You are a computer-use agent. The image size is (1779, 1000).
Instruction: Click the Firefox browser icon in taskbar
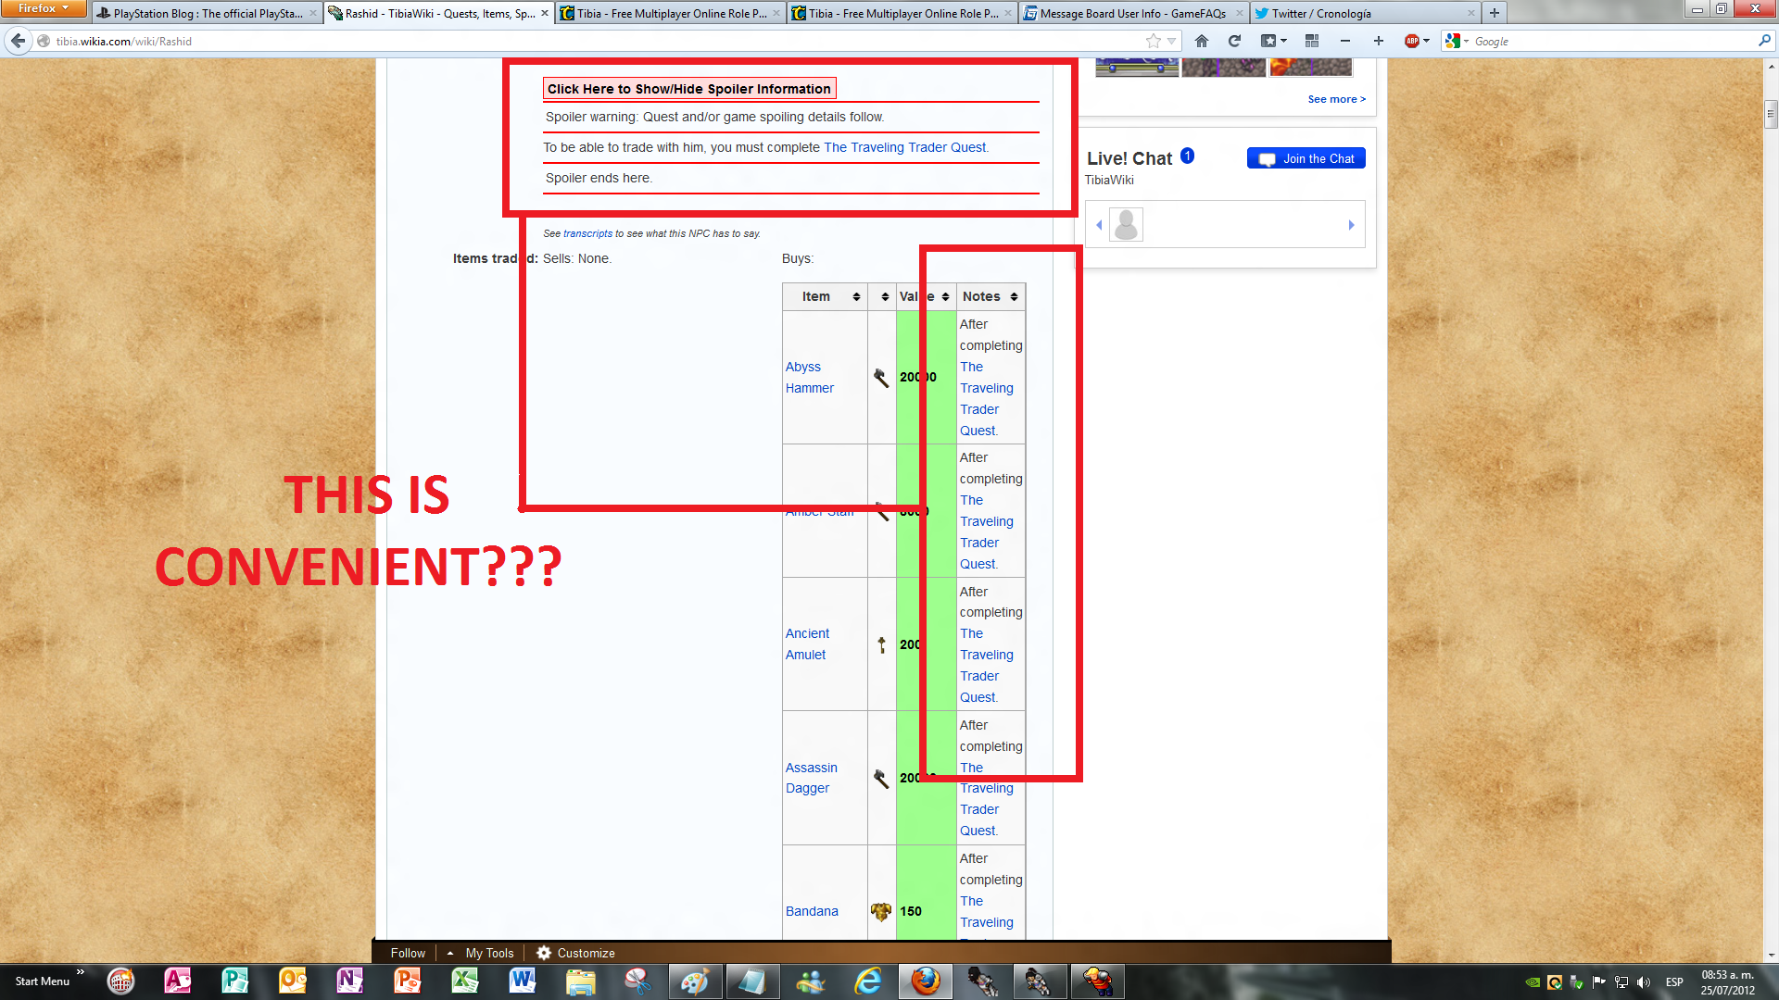pos(924,981)
